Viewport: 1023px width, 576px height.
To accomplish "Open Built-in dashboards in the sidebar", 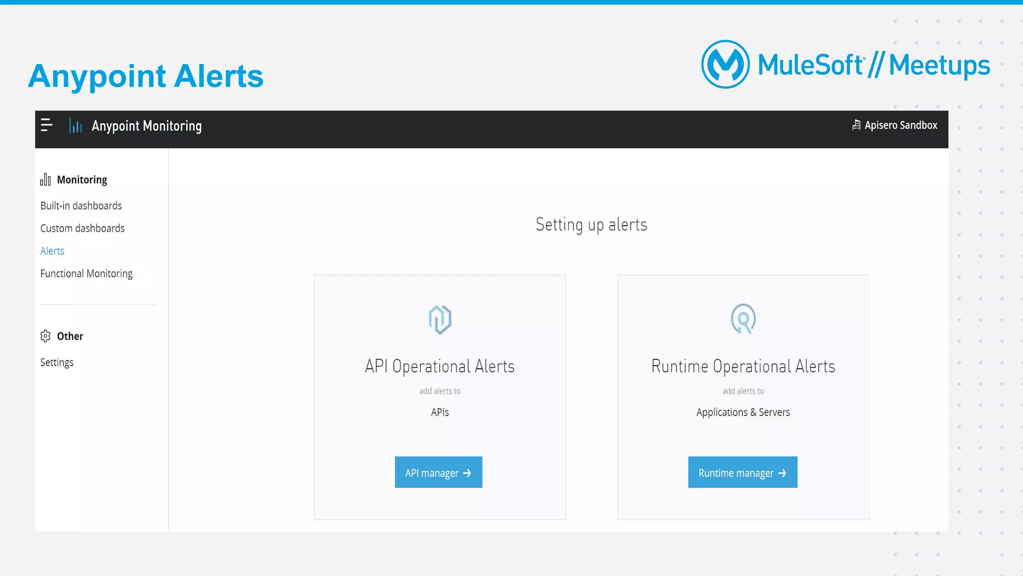I will click(x=81, y=206).
